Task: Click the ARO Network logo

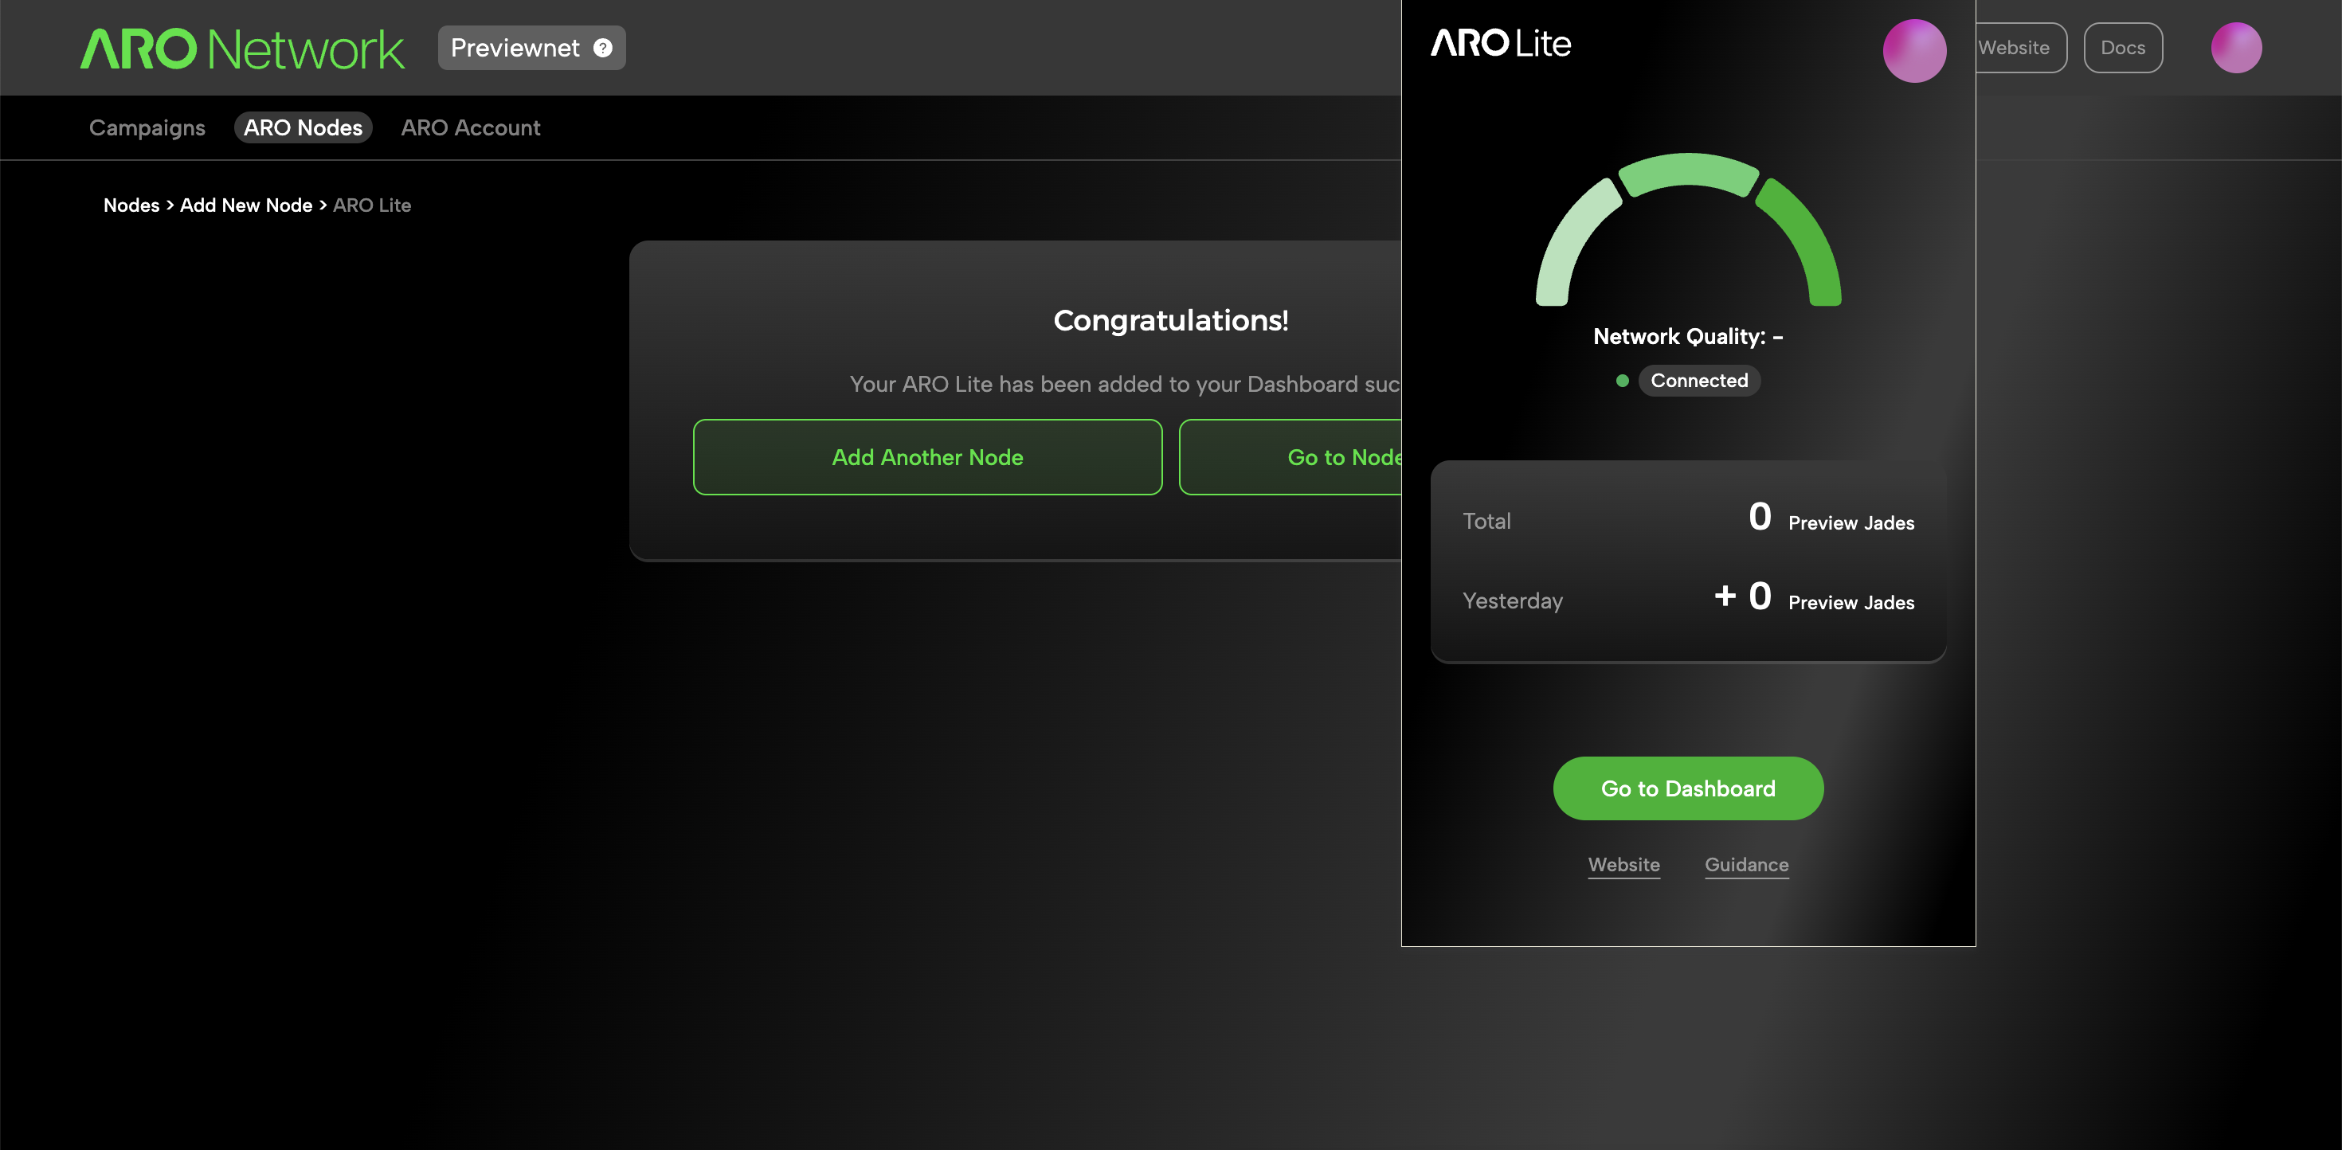Action: (x=242, y=48)
